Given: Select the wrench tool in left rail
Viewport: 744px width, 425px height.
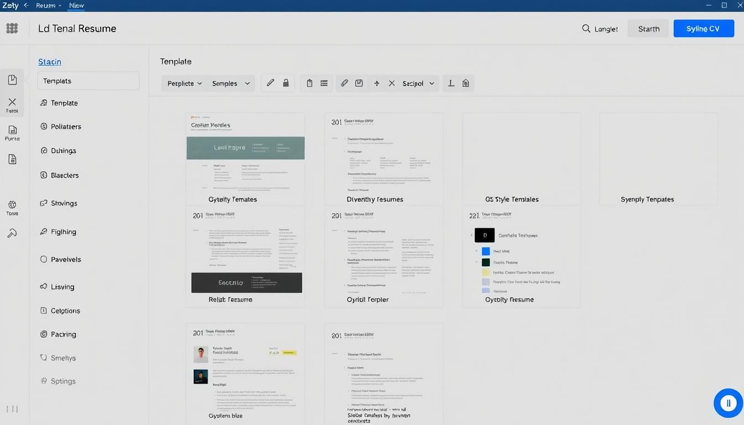Looking at the screenshot, I should 12,233.
